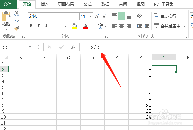
Task: Click the insert function fx icon
Action: coord(73,47)
